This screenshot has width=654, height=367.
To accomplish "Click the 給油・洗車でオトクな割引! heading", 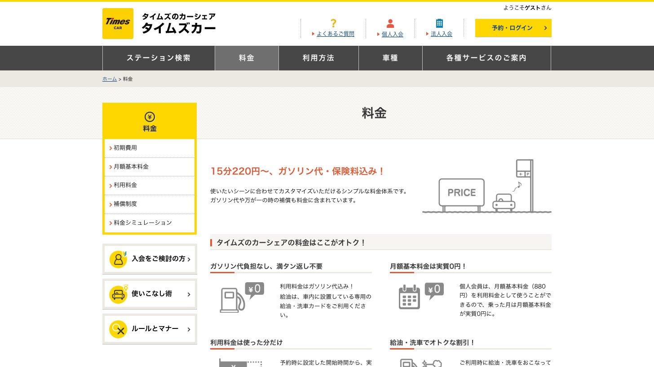I will point(433,343).
